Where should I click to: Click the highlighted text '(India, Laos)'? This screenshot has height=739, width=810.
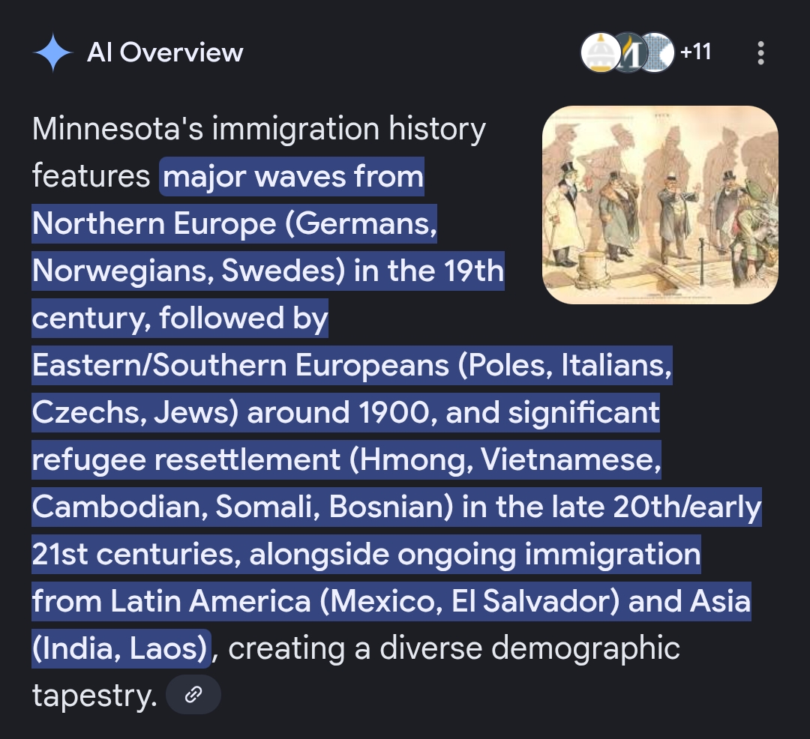[x=121, y=649]
